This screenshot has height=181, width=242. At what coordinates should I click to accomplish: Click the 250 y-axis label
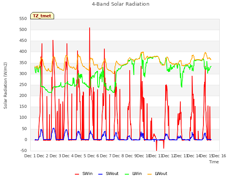click(23, 84)
